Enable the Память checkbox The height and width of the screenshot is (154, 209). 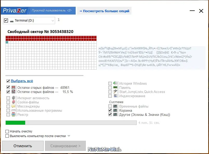pos(110,88)
